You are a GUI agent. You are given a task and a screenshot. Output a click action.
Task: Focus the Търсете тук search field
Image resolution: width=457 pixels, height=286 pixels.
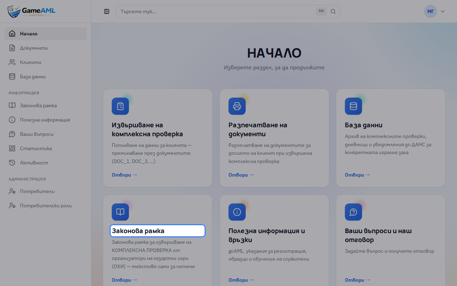[228, 11]
